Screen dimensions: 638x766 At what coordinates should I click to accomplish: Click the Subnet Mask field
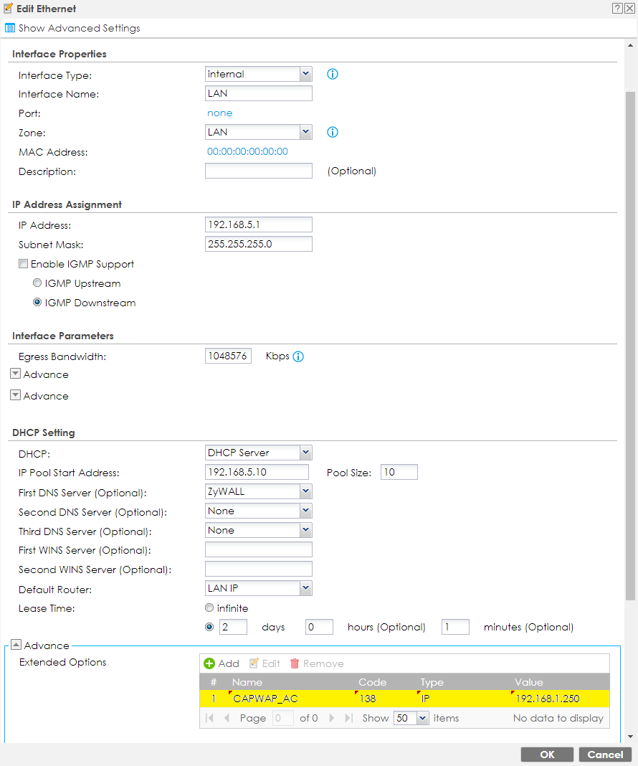coord(259,244)
